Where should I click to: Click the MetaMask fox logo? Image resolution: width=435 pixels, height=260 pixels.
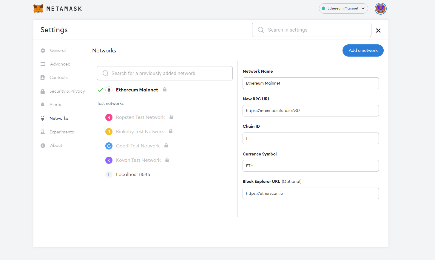tap(38, 9)
